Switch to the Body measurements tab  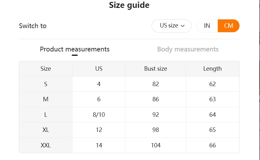pos(188,49)
